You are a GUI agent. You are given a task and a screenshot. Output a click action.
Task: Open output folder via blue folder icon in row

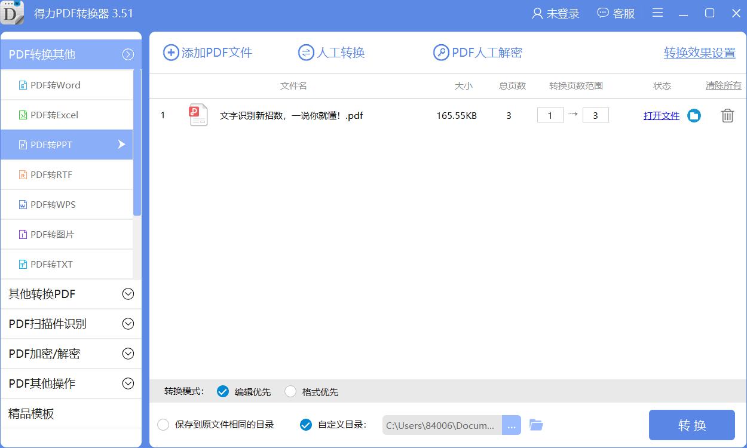[694, 116]
